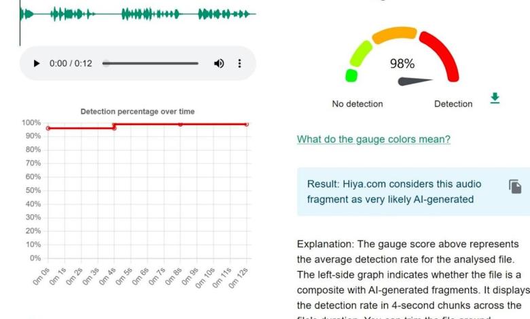Click the 0:00 / 0:12 time display
The height and width of the screenshot is (319, 530).
71,64
